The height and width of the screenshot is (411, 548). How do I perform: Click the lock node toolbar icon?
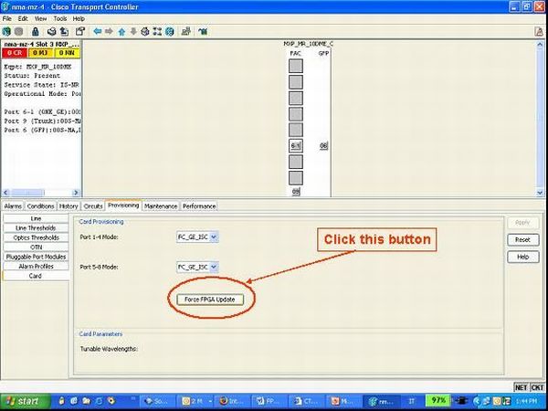click(x=35, y=32)
